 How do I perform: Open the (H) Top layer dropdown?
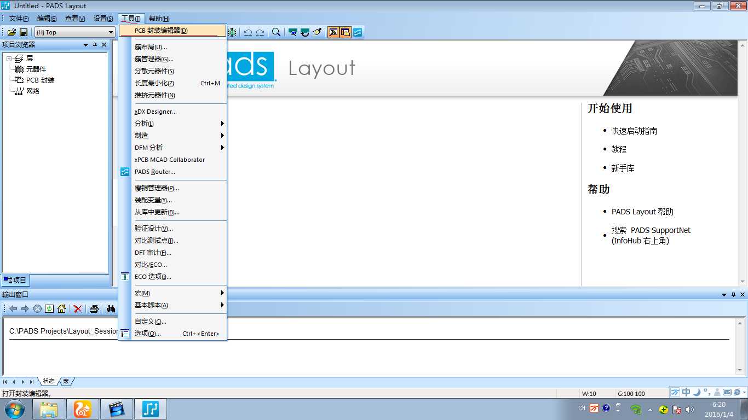point(110,32)
